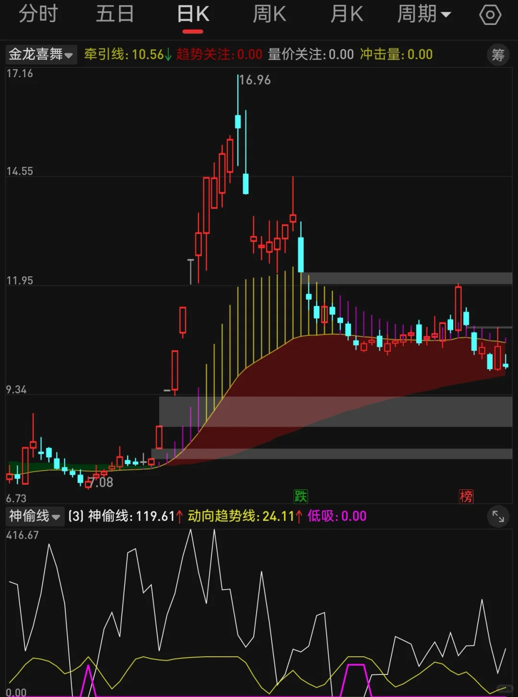Tap the 416.67 sub-chart axis label

pos(23,535)
